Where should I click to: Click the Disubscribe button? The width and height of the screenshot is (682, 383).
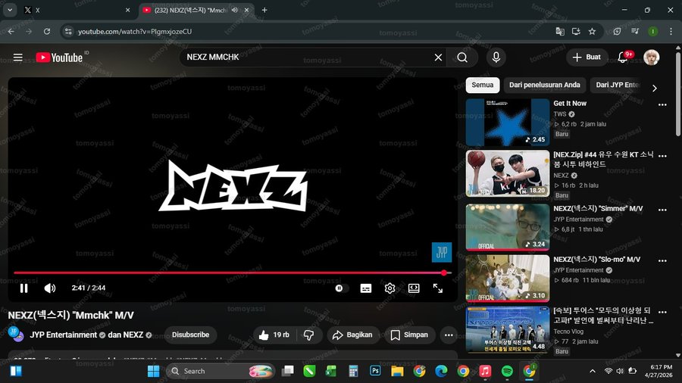[190, 335]
